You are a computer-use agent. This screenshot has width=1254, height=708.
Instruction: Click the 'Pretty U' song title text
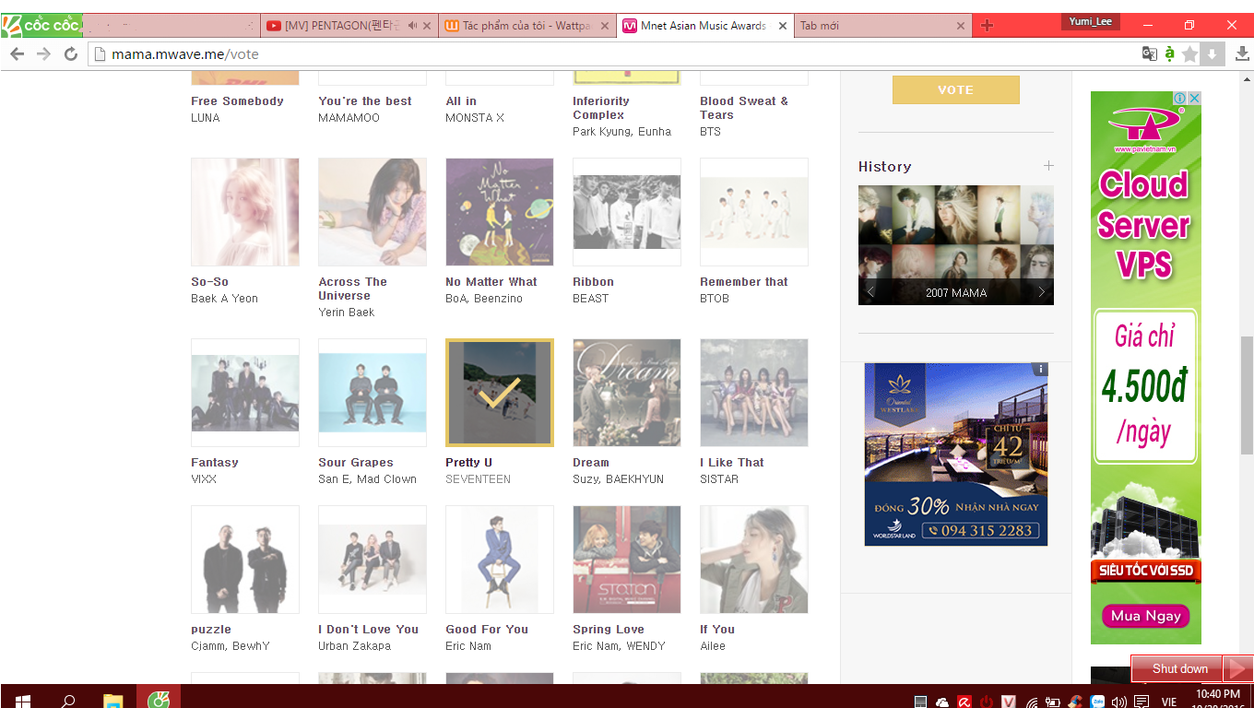pyautogui.click(x=469, y=463)
